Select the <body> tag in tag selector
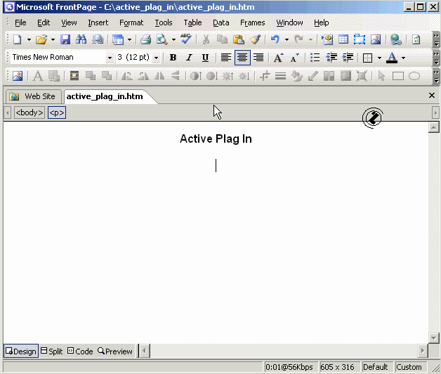441x374 pixels. coord(29,112)
